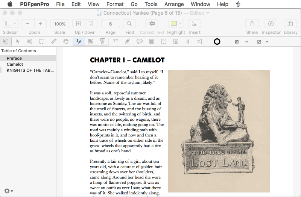Screen dimensions: 301x197
Task: Click the Share toolbar button
Action: (x=252, y=24)
